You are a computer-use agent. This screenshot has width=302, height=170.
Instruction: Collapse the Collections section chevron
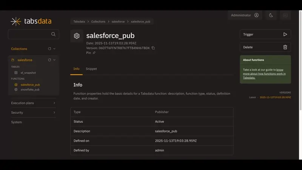54,49
